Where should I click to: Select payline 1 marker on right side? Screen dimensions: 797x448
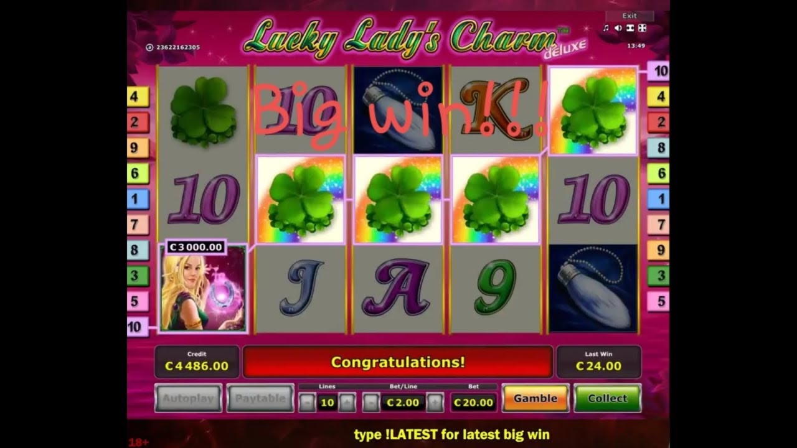point(658,199)
